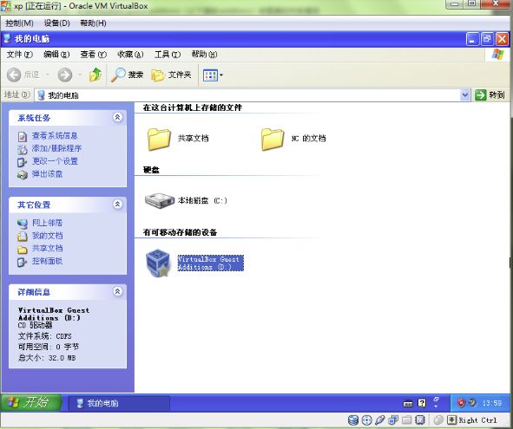
Task: Open the Views layout button
Action: coord(210,75)
